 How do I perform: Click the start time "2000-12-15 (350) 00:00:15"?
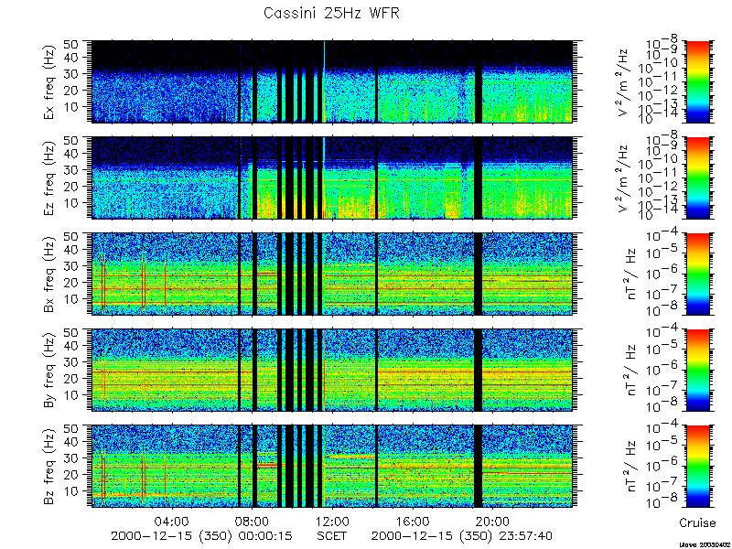point(201,536)
